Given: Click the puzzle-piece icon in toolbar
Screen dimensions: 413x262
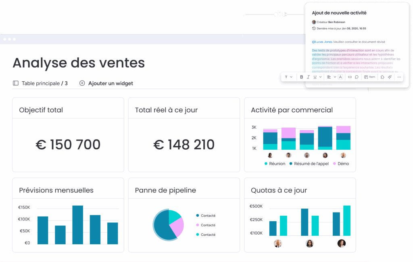Looking at the screenshot, I should pyautogui.click(x=382, y=77).
